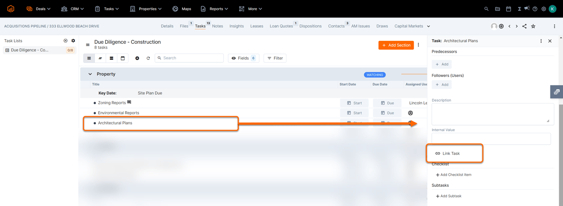
Task: Add a new task list plus icon
Action: point(65,41)
